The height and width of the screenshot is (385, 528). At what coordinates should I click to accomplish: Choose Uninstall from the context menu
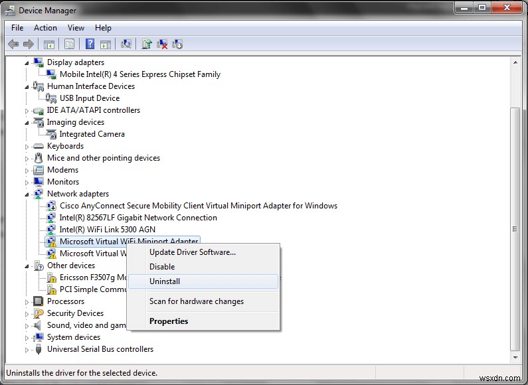pos(203,281)
